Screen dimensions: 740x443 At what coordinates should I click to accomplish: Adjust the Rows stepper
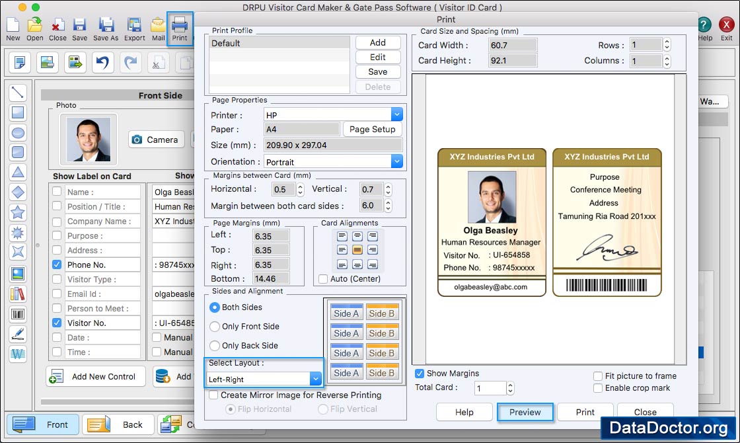667,45
